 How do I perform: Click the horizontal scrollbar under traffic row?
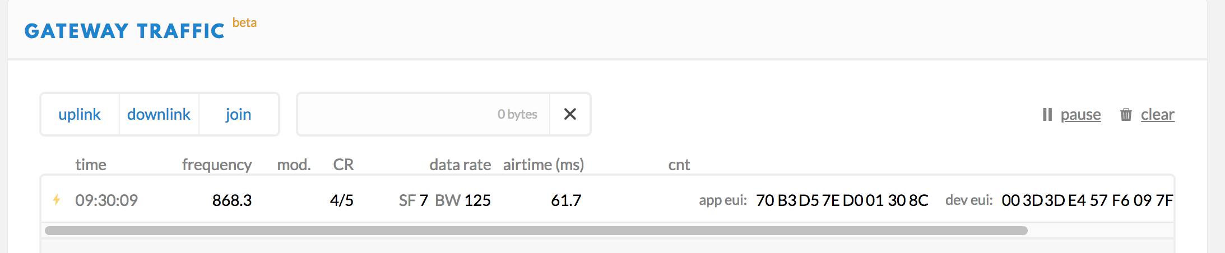[x=536, y=231]
